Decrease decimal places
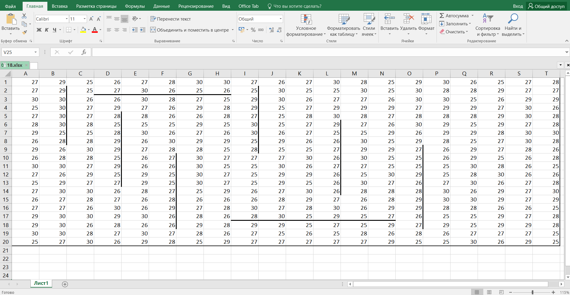570x295 pixels. 279,30
